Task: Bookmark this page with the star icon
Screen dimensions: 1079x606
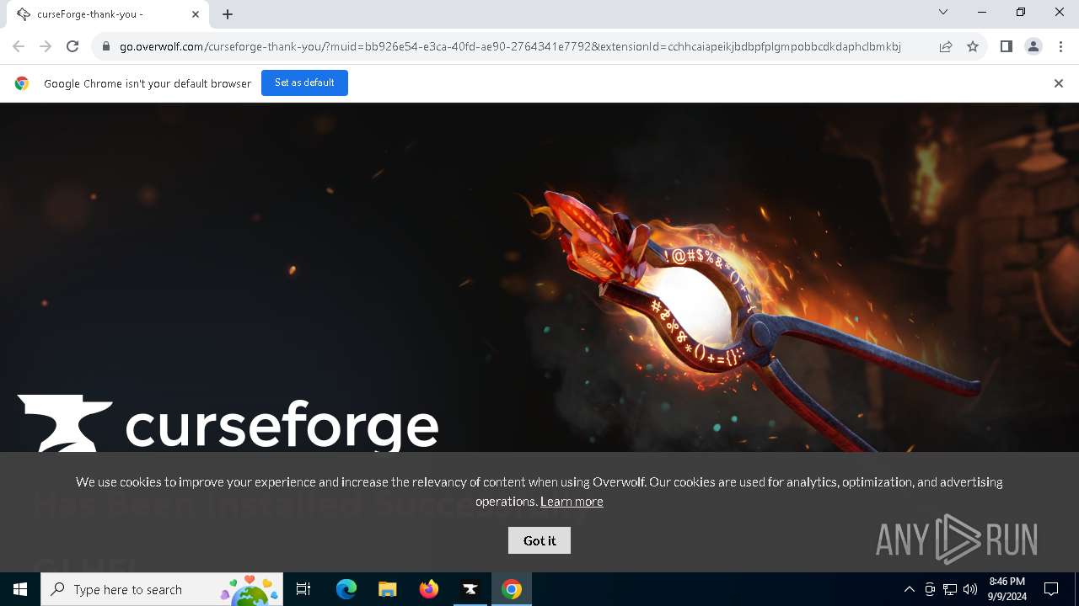Action: click(x=973, y=46)
